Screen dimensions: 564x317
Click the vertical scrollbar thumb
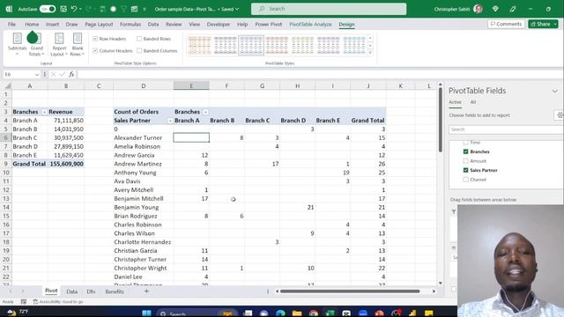tap(441, 120)
